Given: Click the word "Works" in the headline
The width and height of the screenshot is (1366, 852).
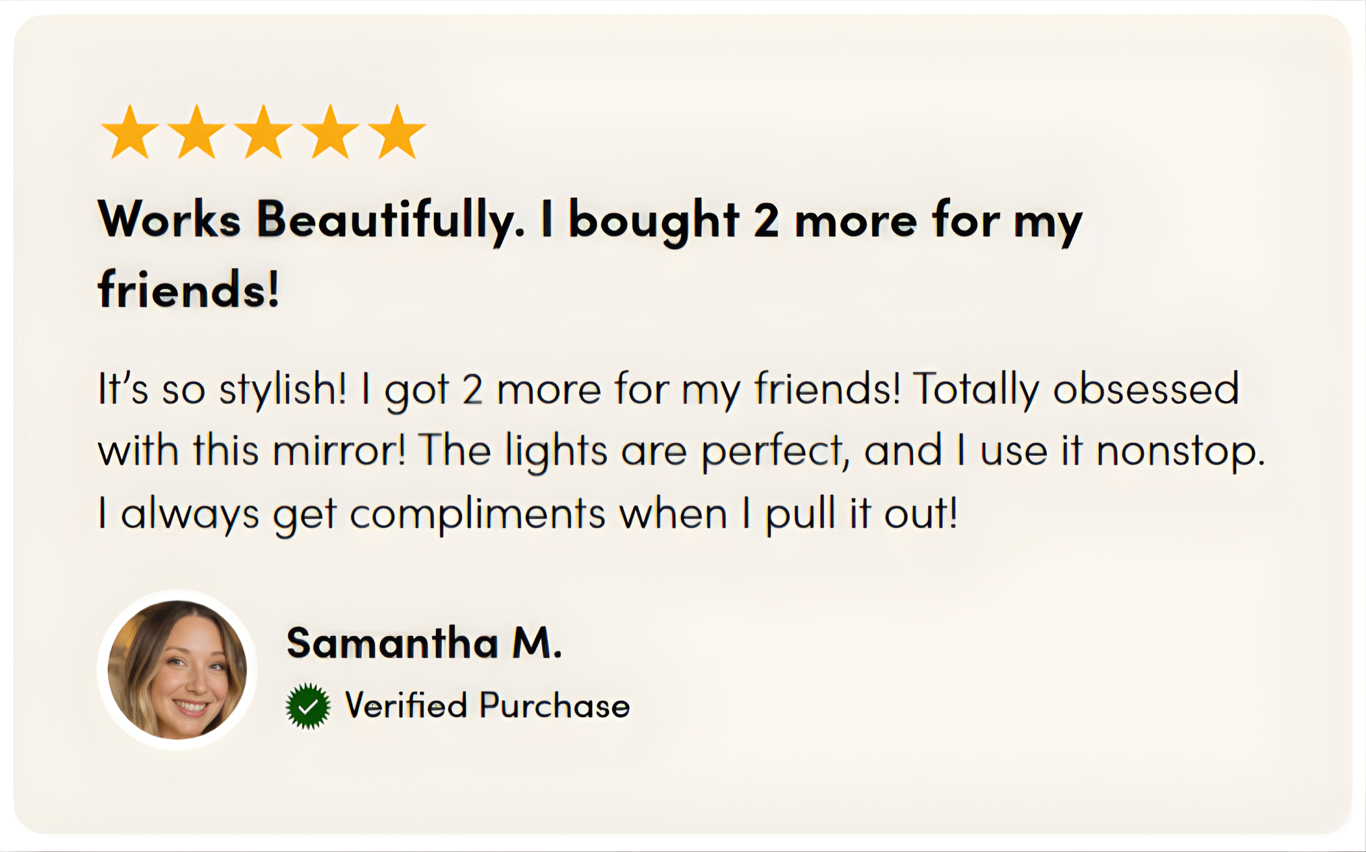Looking at the screenshot, I should pos(169,220).
